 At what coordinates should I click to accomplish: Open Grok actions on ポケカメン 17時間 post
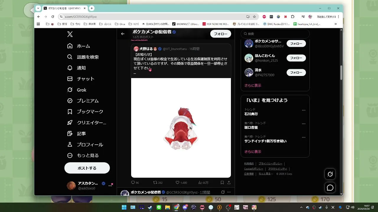[x=223, y=192]
